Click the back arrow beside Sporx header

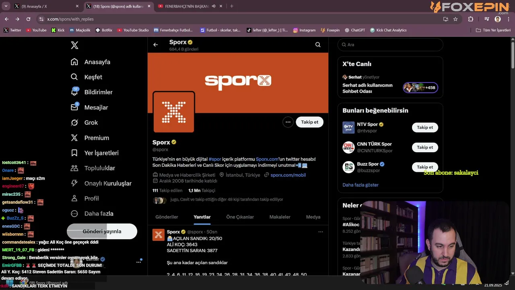tap(156, 45)
